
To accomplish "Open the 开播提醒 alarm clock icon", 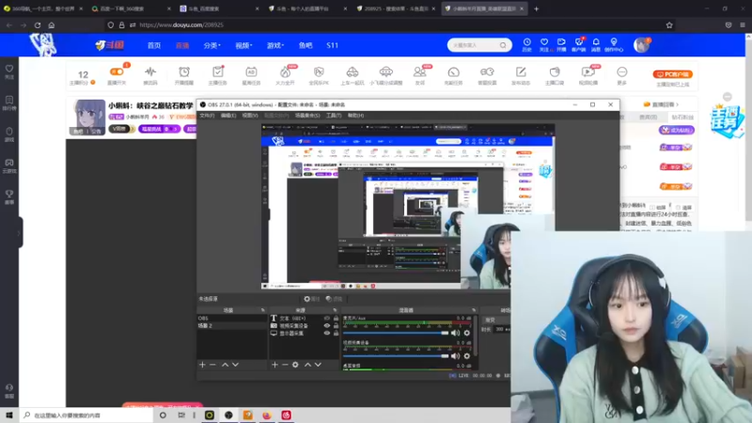I will click(184, 72).
